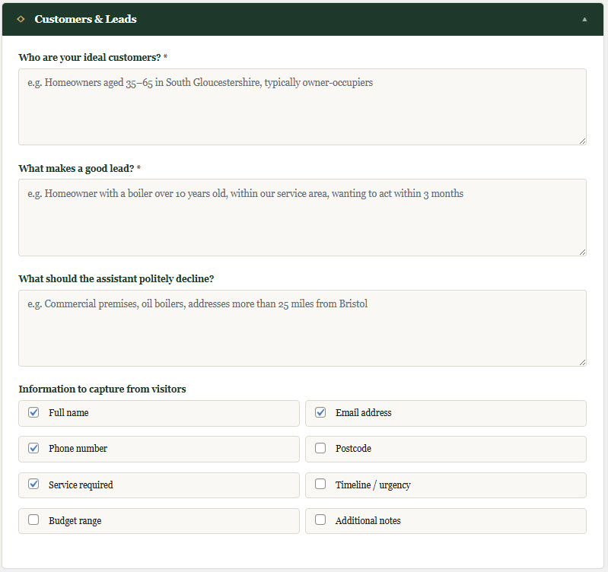
Task: Disable the Phone number checkbox
Action: point(33,448)
